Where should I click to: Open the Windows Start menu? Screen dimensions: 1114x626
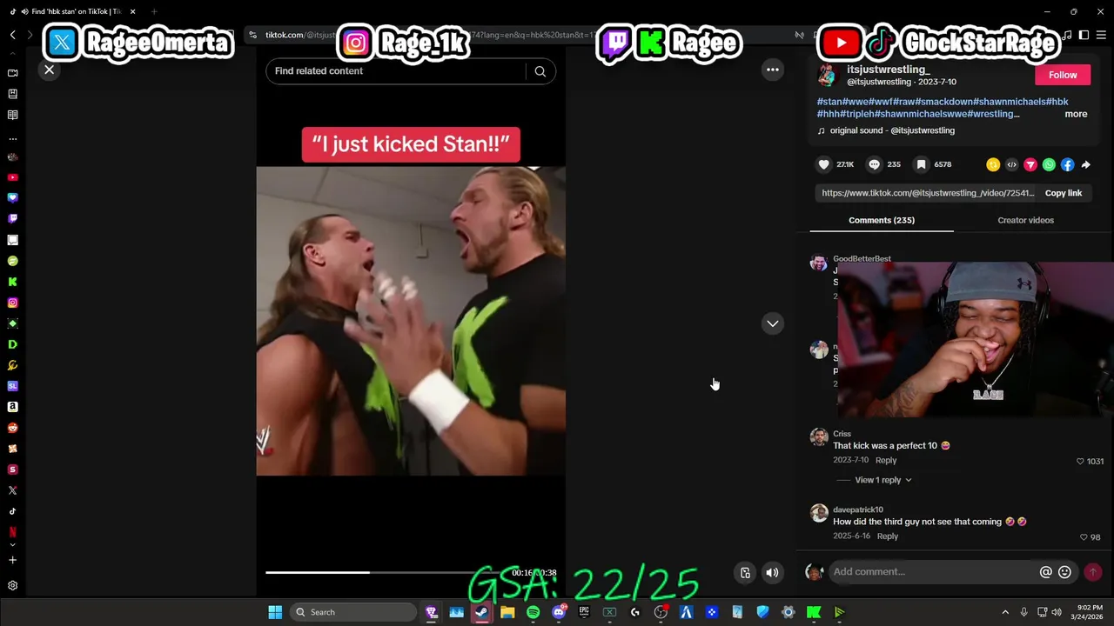point(275,612)
